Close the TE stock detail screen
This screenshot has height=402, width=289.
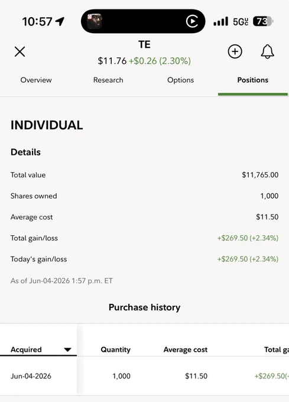click(20, 51)
